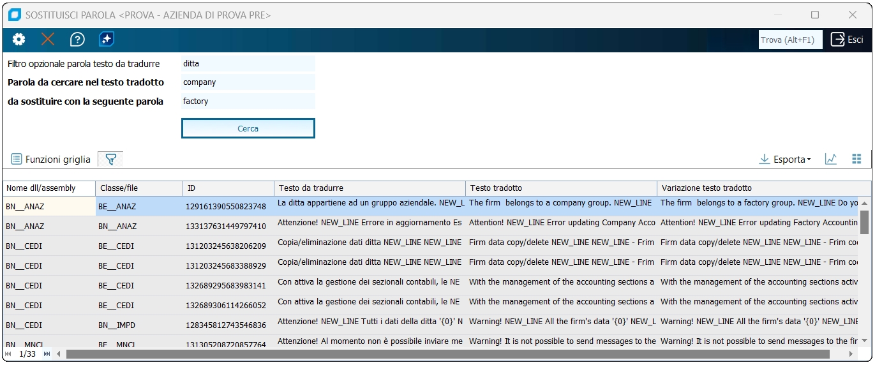Click the 1/33 page indicator
Viewport: 875px width, 365px height.
click(27, 354)
